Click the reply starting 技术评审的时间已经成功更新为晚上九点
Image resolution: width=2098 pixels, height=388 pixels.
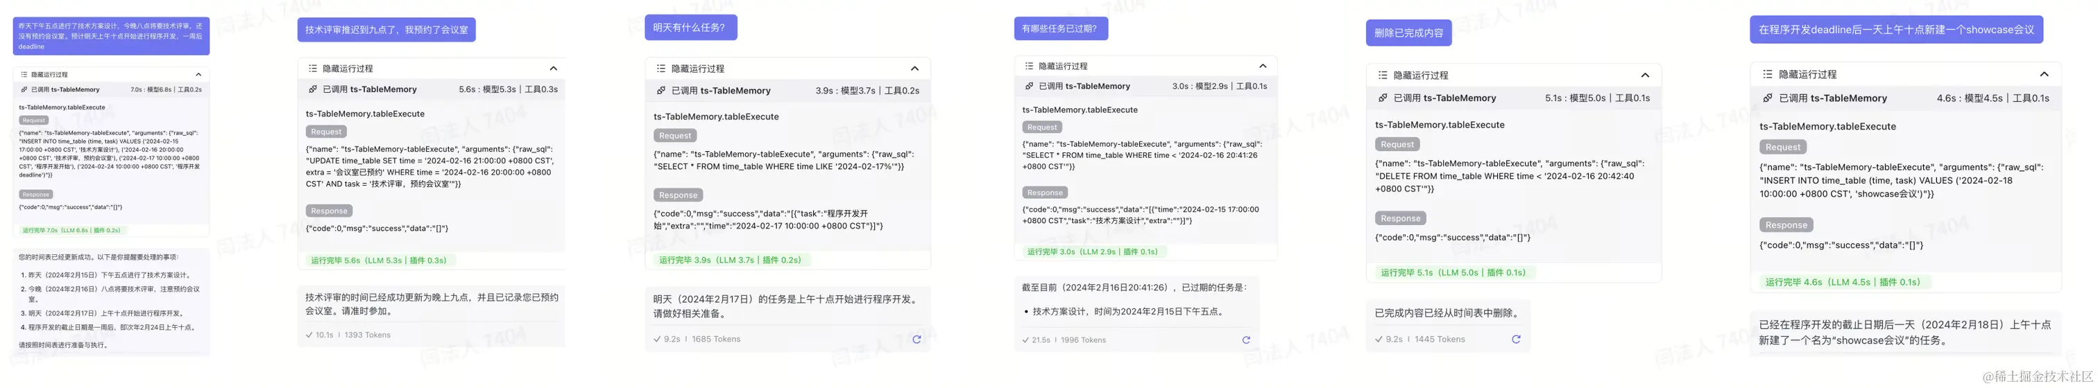432,304
